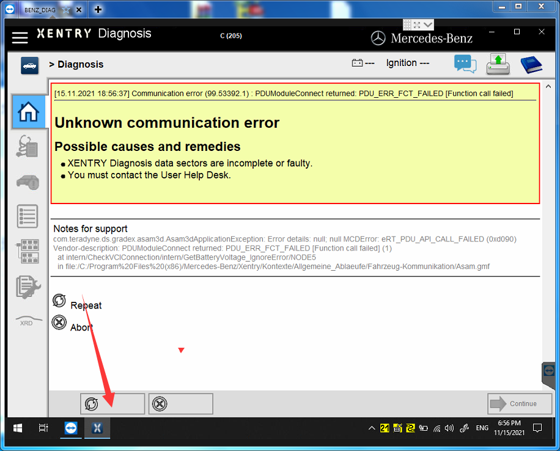Screen dimensions: 560x451
Task: Click the 'data sectors are incomplete or faulty' line
Action: point(190,163)
